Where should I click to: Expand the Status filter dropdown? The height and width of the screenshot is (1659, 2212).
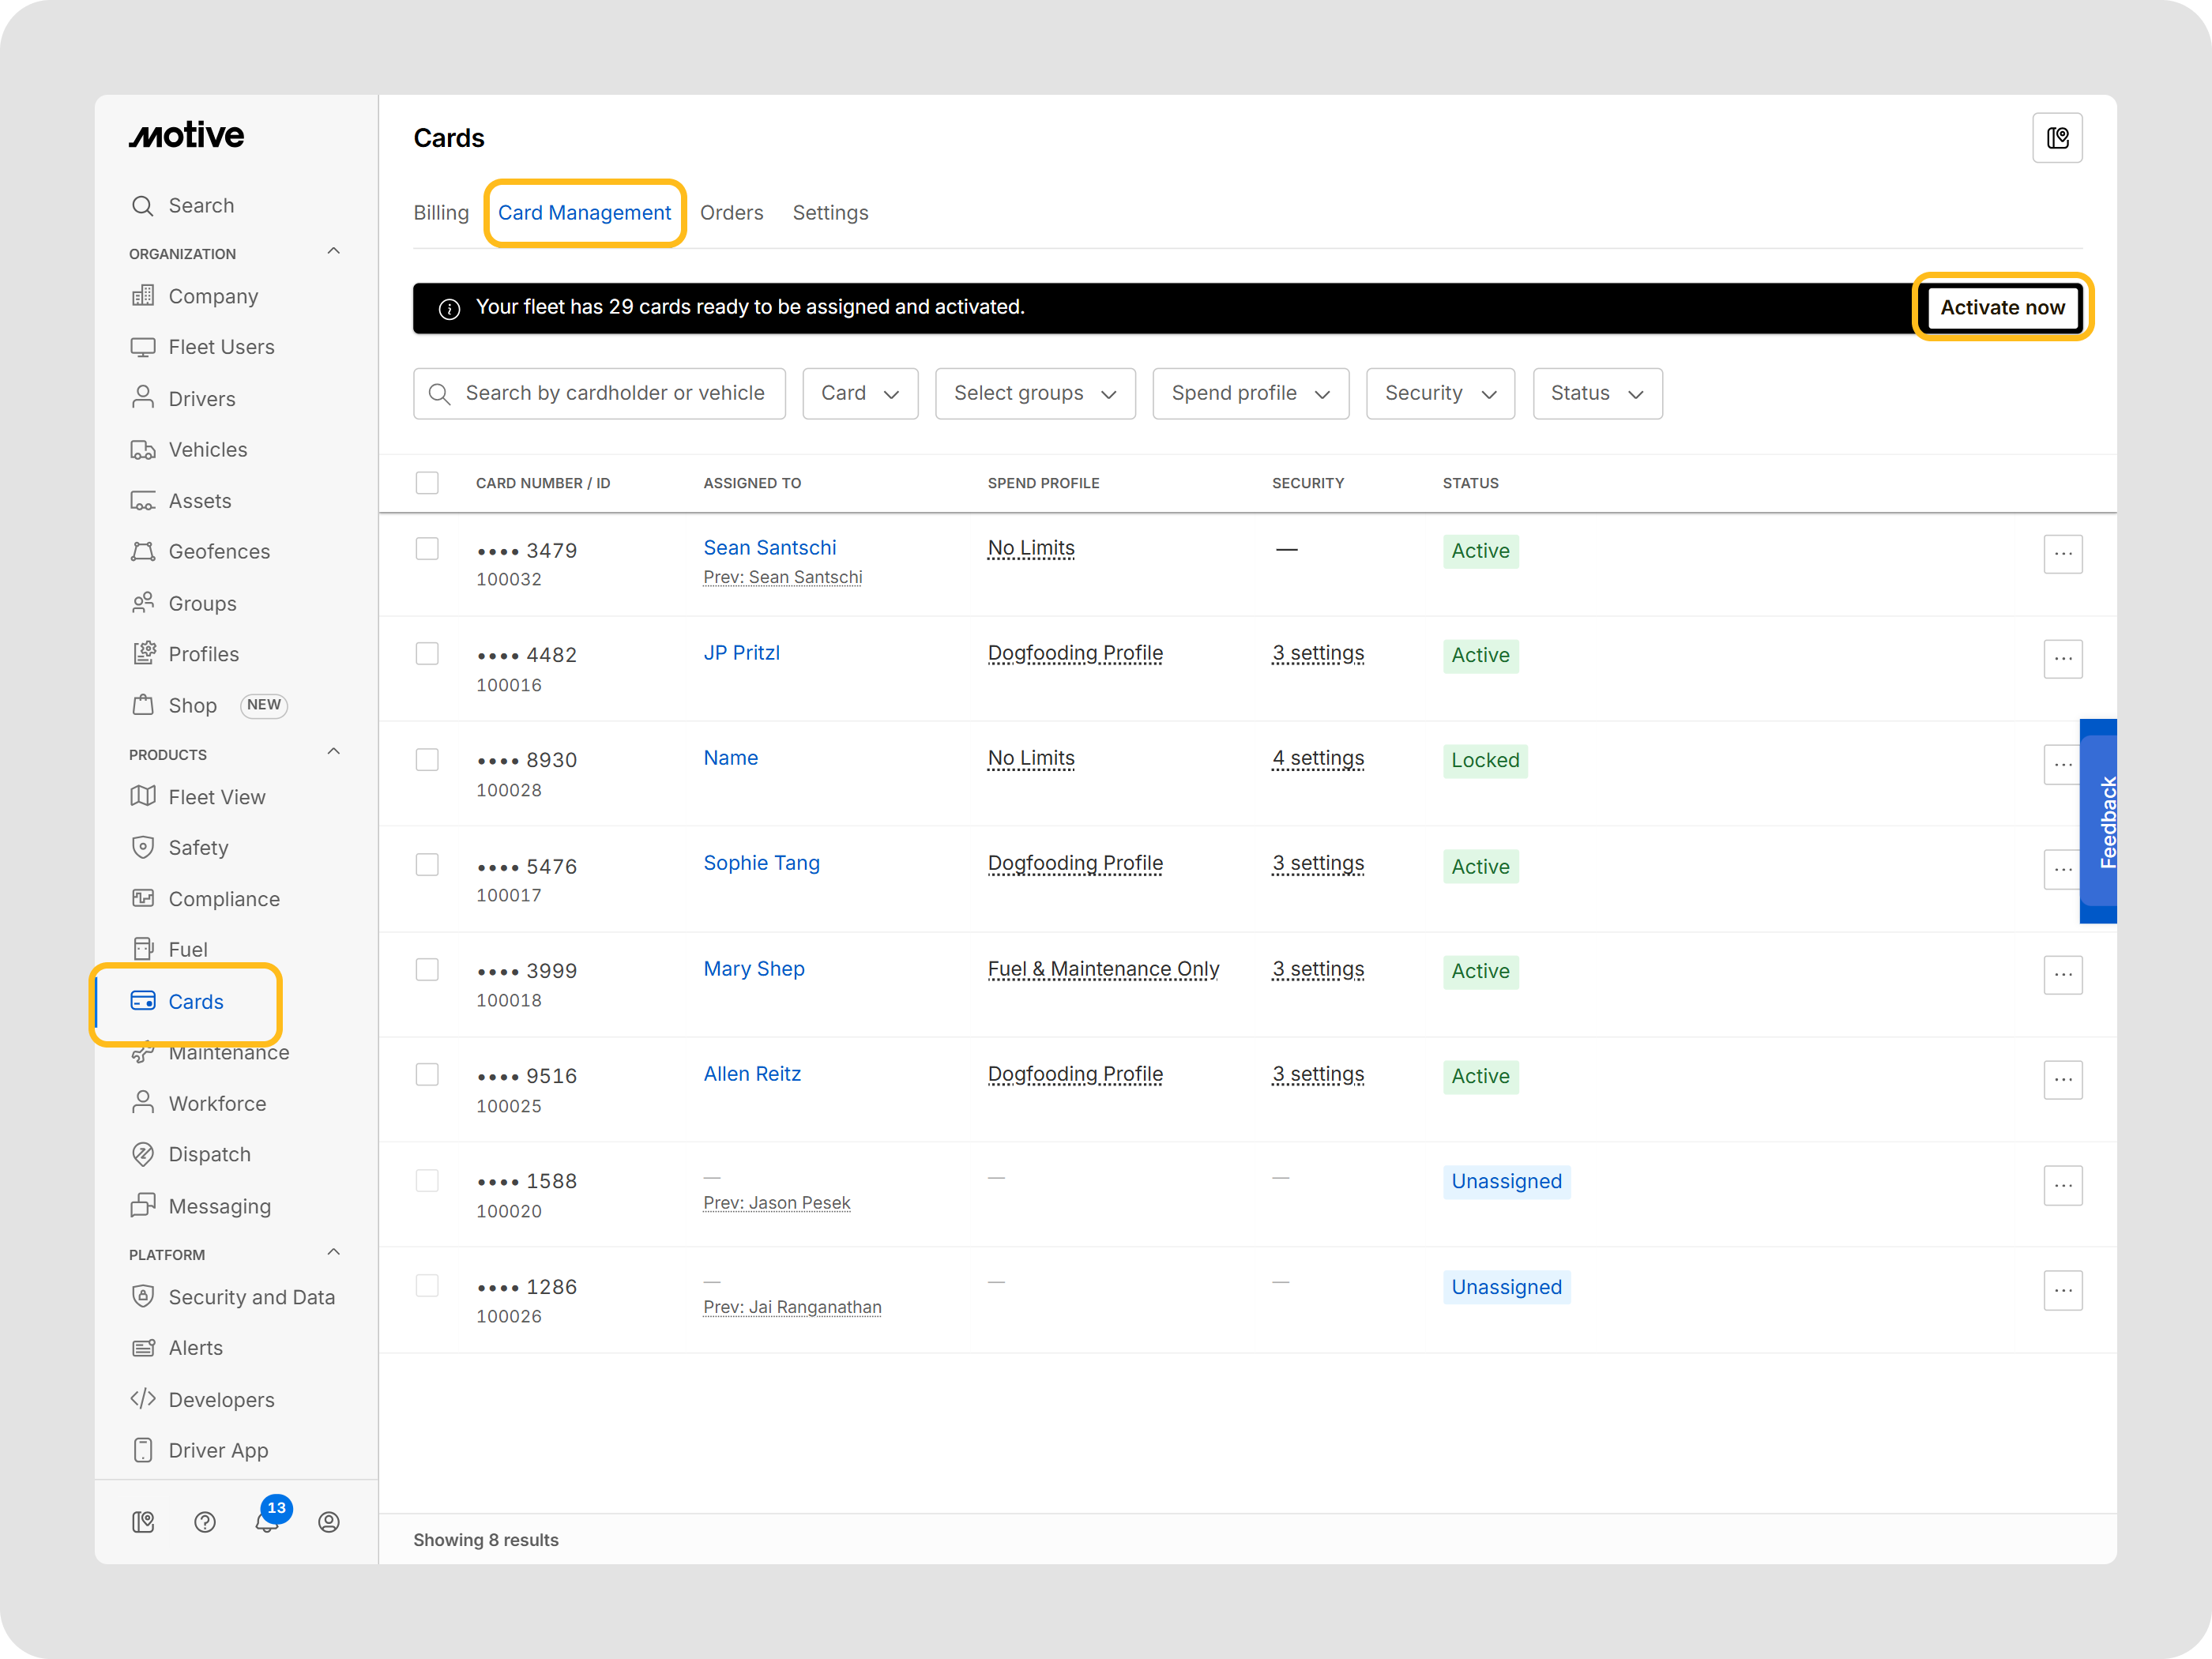1597,394
